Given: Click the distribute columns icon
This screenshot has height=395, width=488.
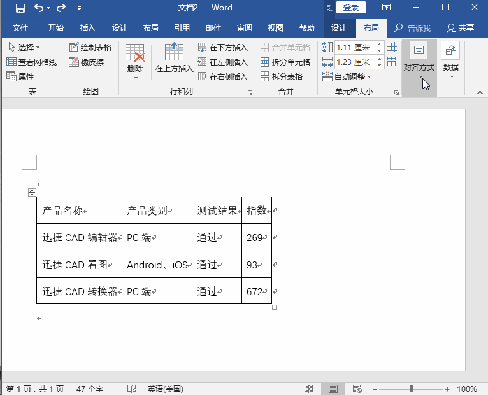Looking at the screenshot, I should coord(392,62).
